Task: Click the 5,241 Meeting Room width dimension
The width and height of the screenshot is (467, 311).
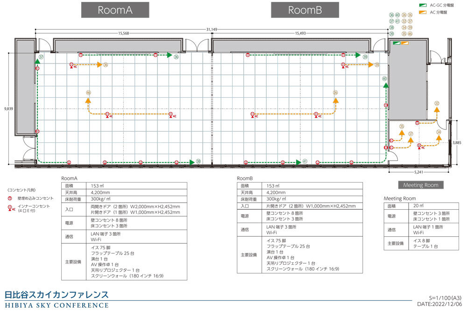Action: tap(419, 172)
